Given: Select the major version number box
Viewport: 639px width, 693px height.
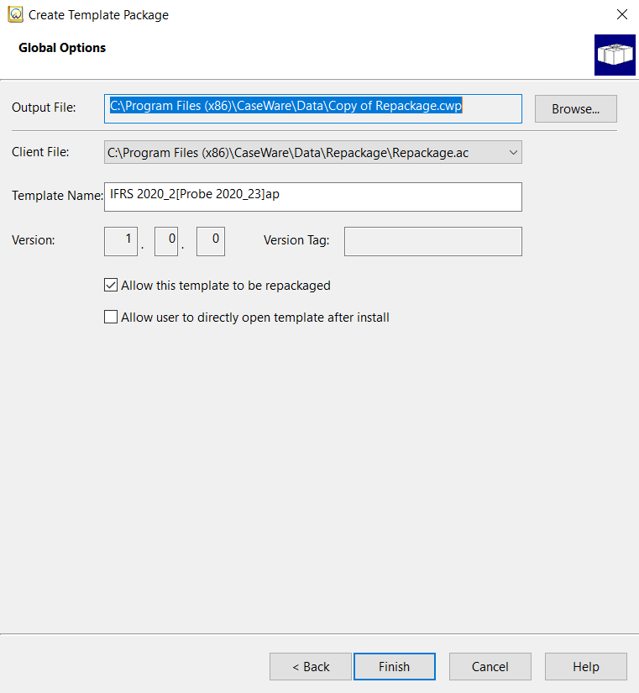Looking at the screenshot, I should tap(121, 241).
